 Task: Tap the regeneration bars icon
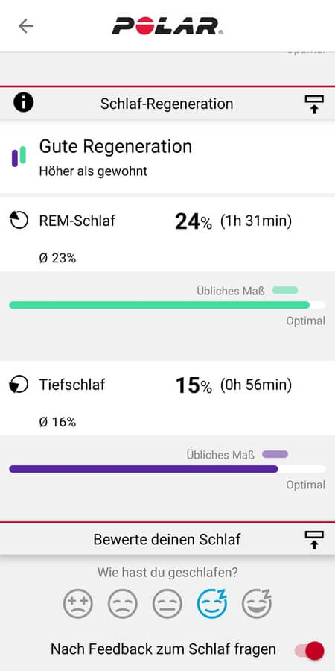pos(19,157)
